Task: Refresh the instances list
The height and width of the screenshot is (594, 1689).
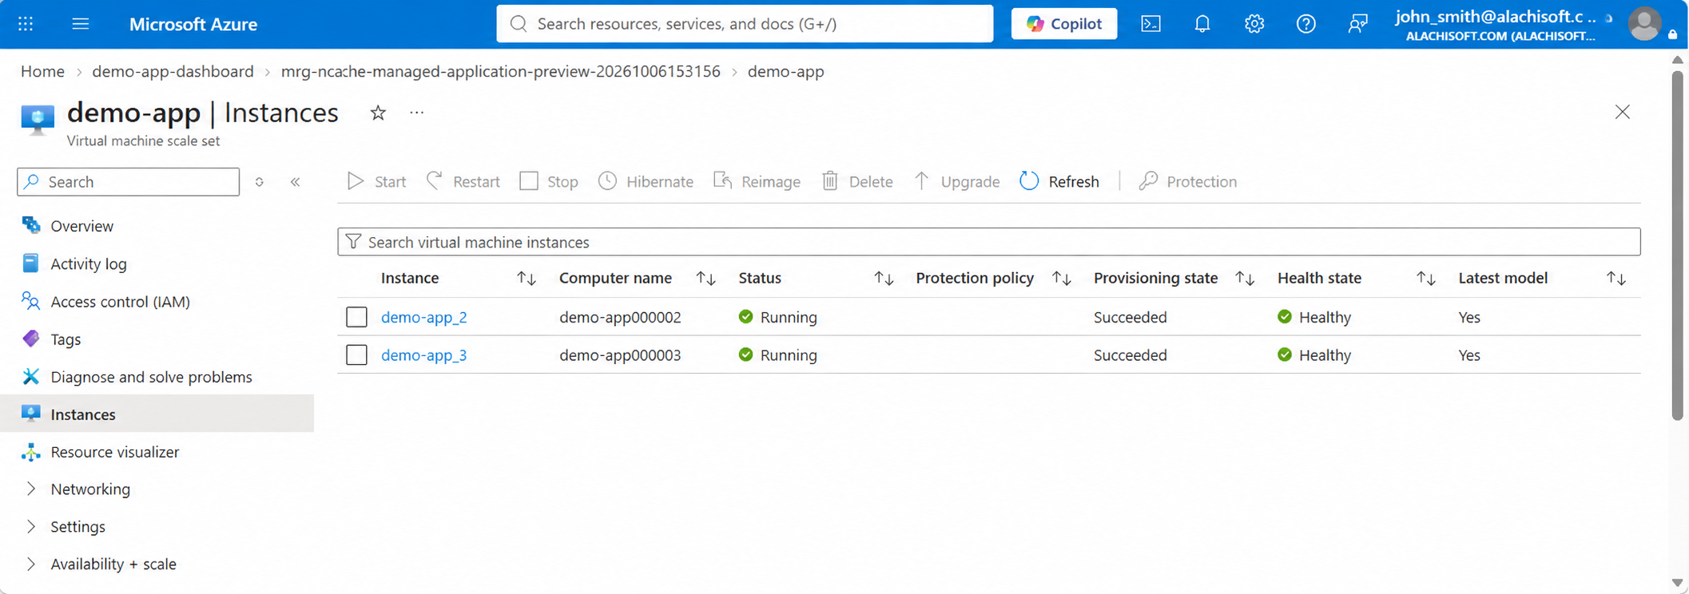Action: point(1059,181)
